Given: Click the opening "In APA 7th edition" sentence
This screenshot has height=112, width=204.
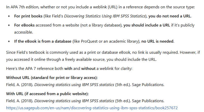Looking at the screenshot, I should (100, 7).
